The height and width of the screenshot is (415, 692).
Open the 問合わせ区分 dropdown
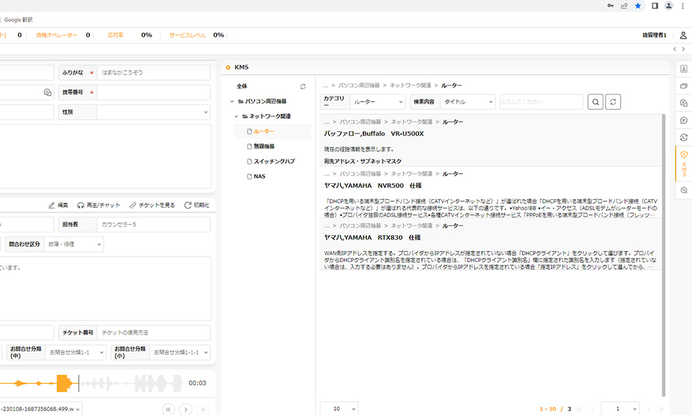pos(73,244)
